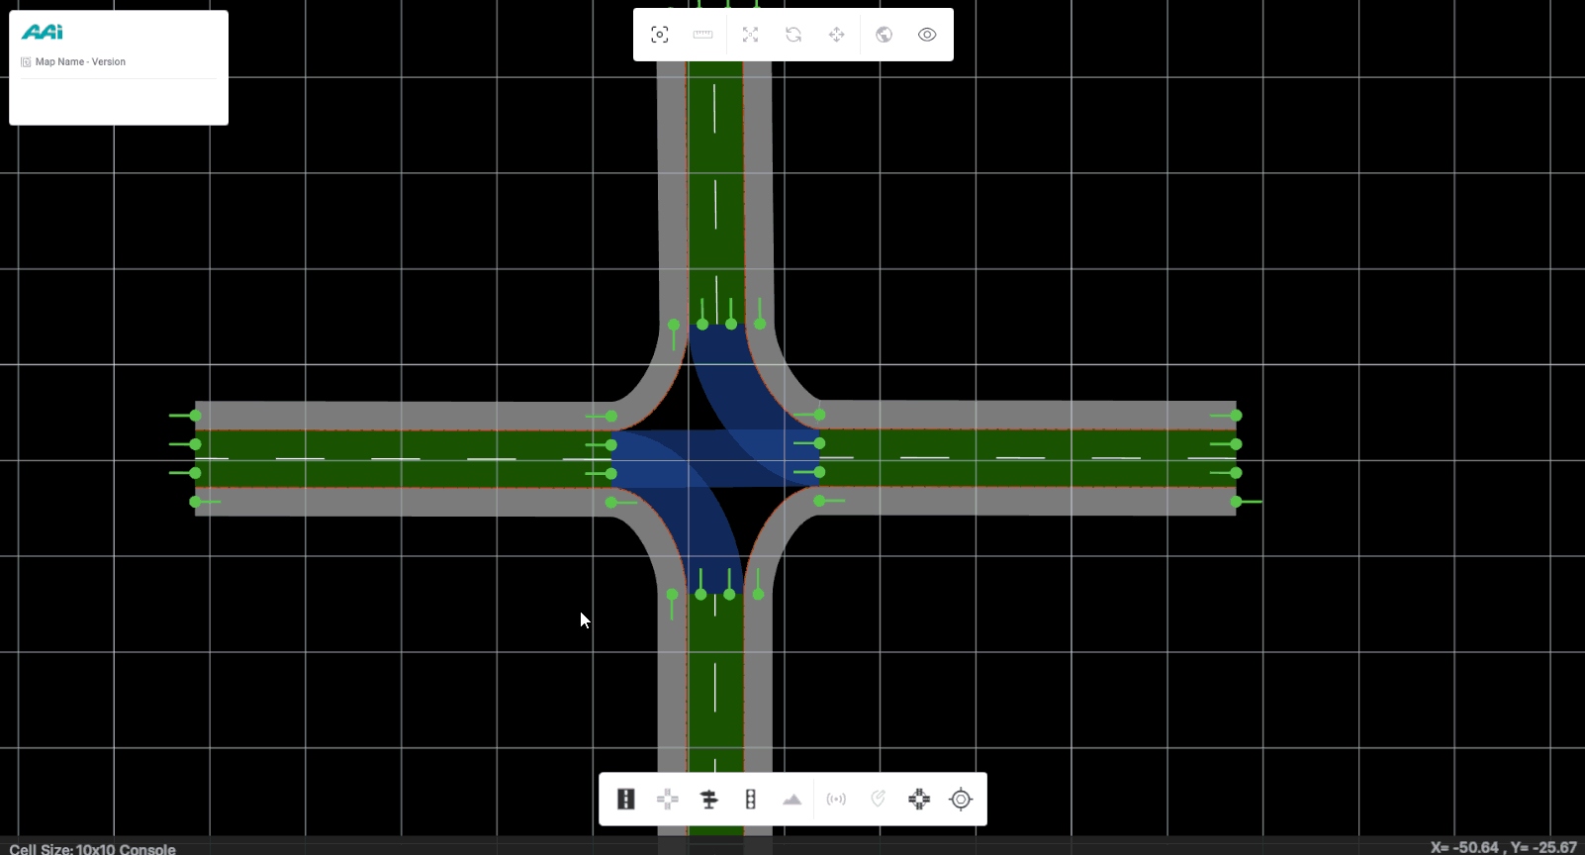Select the ruler measurement tool
The height and width of the screenshot is (855, 1585).
click(702, 35)
